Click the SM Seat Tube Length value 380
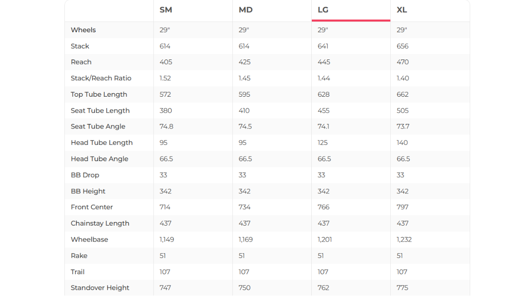The image size is (526, 296). coord(166,111)
